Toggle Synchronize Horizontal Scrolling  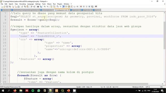point(54,6)
